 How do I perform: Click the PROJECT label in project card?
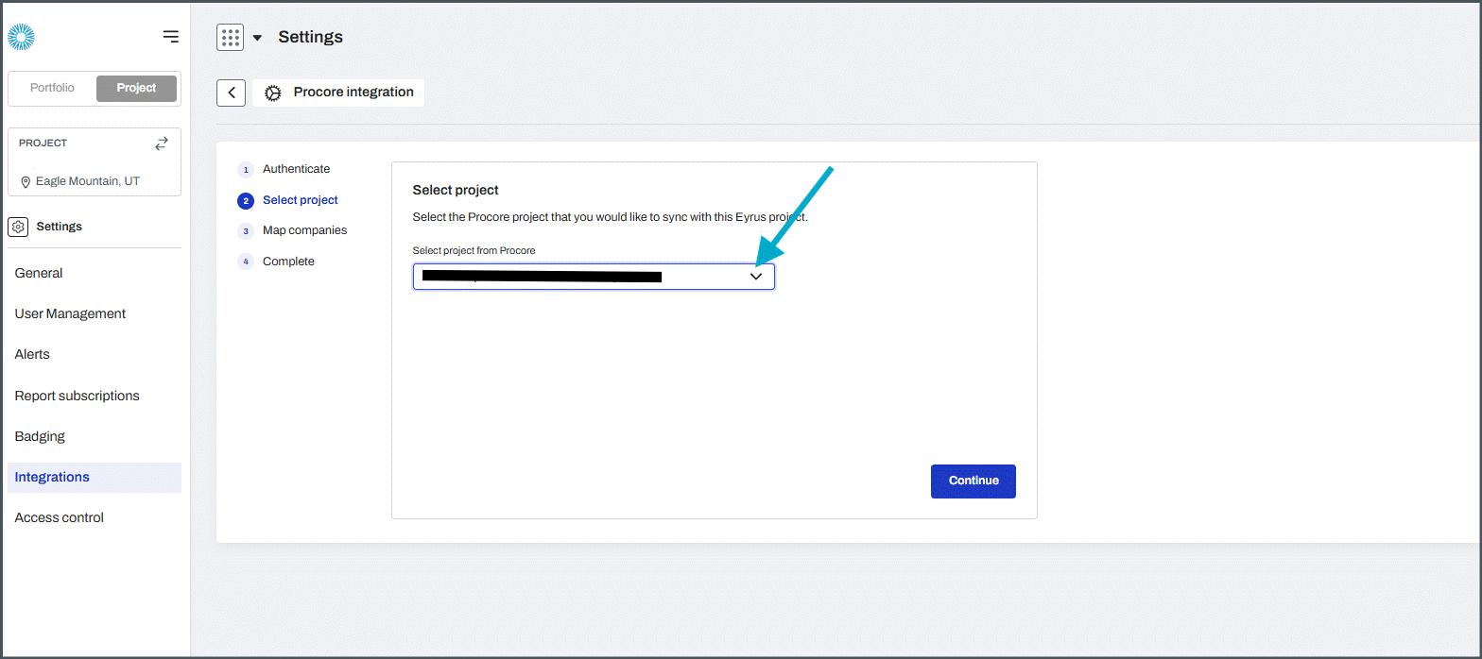[43, 144]
